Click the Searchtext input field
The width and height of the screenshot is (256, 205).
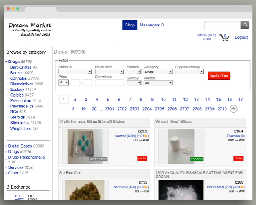pyautogui.click(x=109, y=83)
